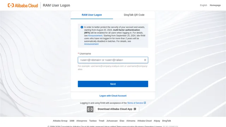Go to Homepage link in header

pyautogui.click(x=215, y=5)
